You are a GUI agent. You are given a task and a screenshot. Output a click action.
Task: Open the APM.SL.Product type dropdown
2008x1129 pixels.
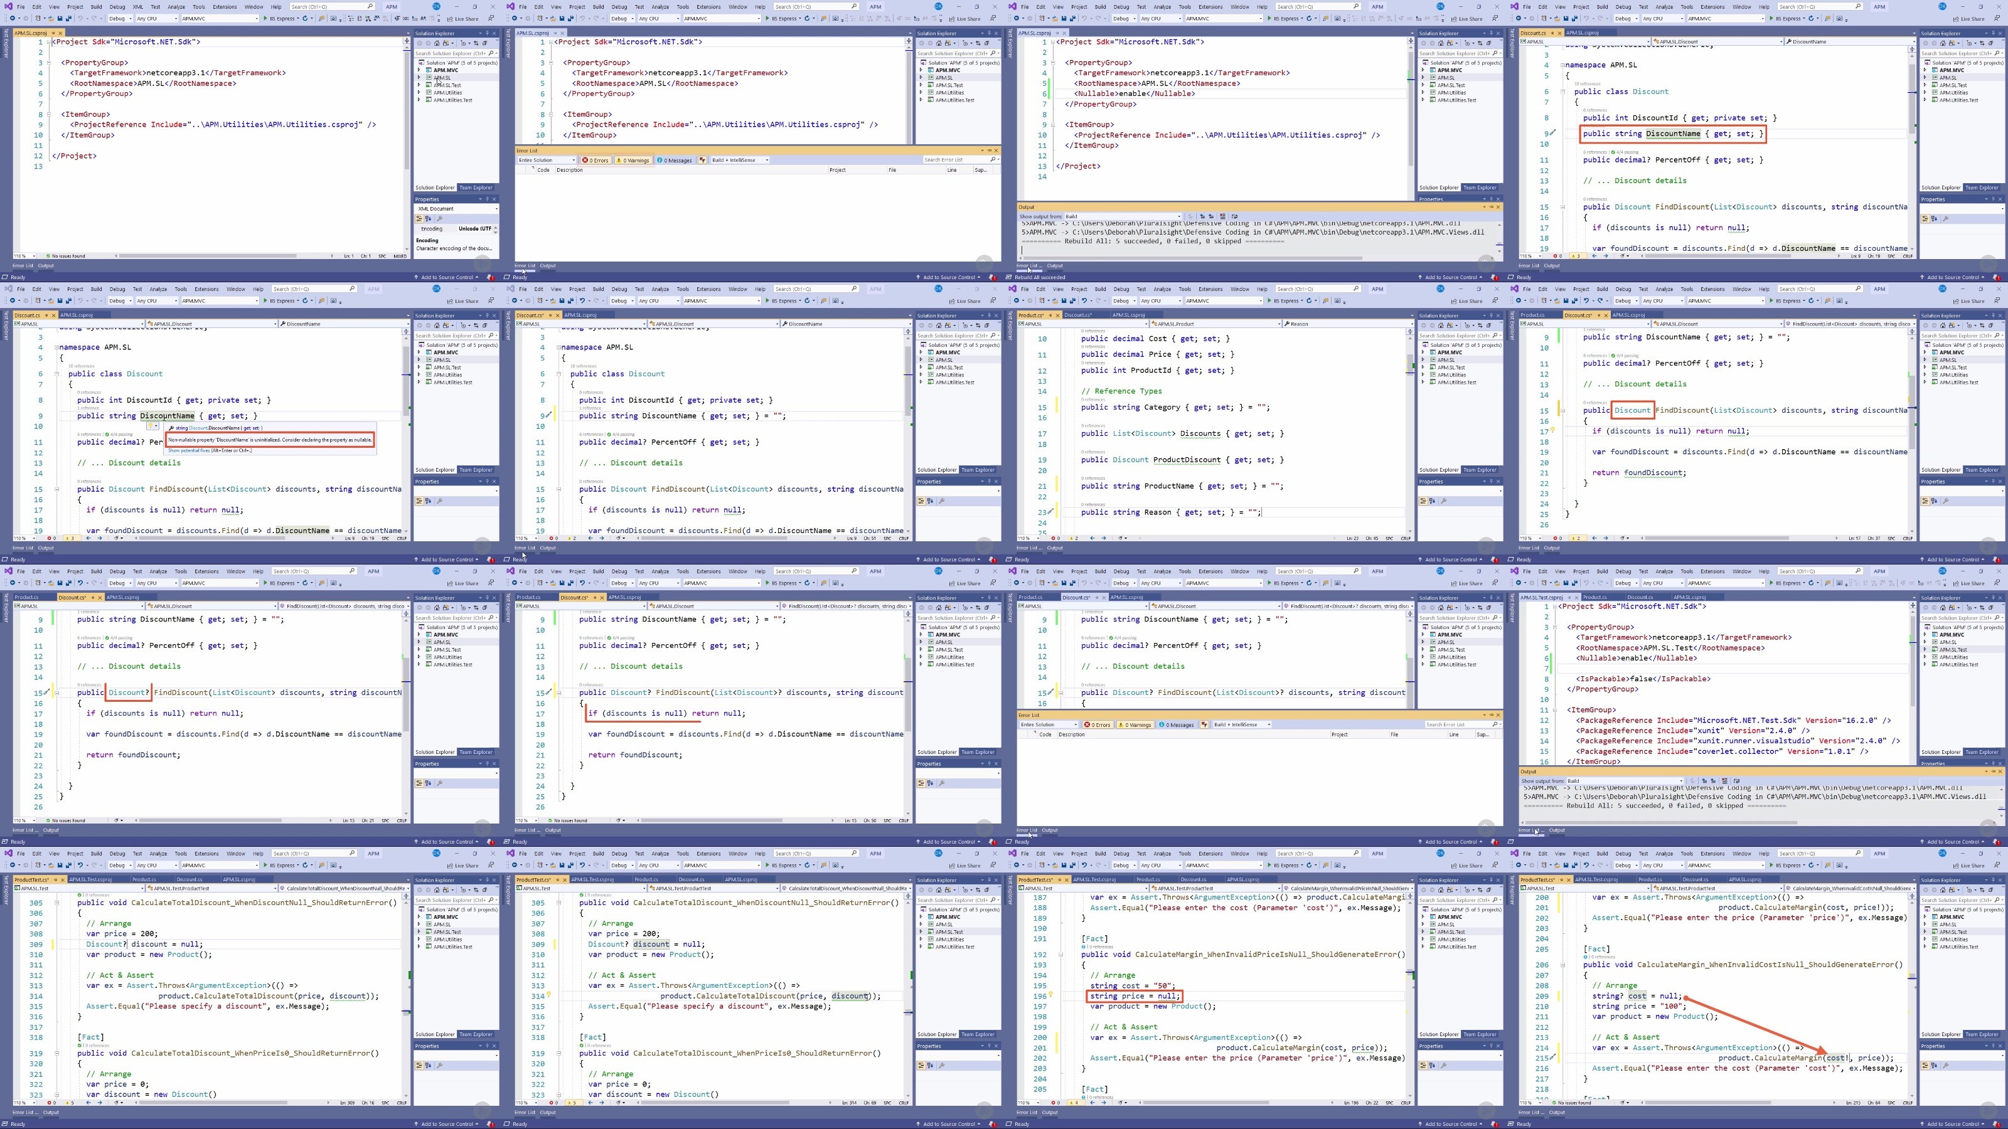[1216, 324]
